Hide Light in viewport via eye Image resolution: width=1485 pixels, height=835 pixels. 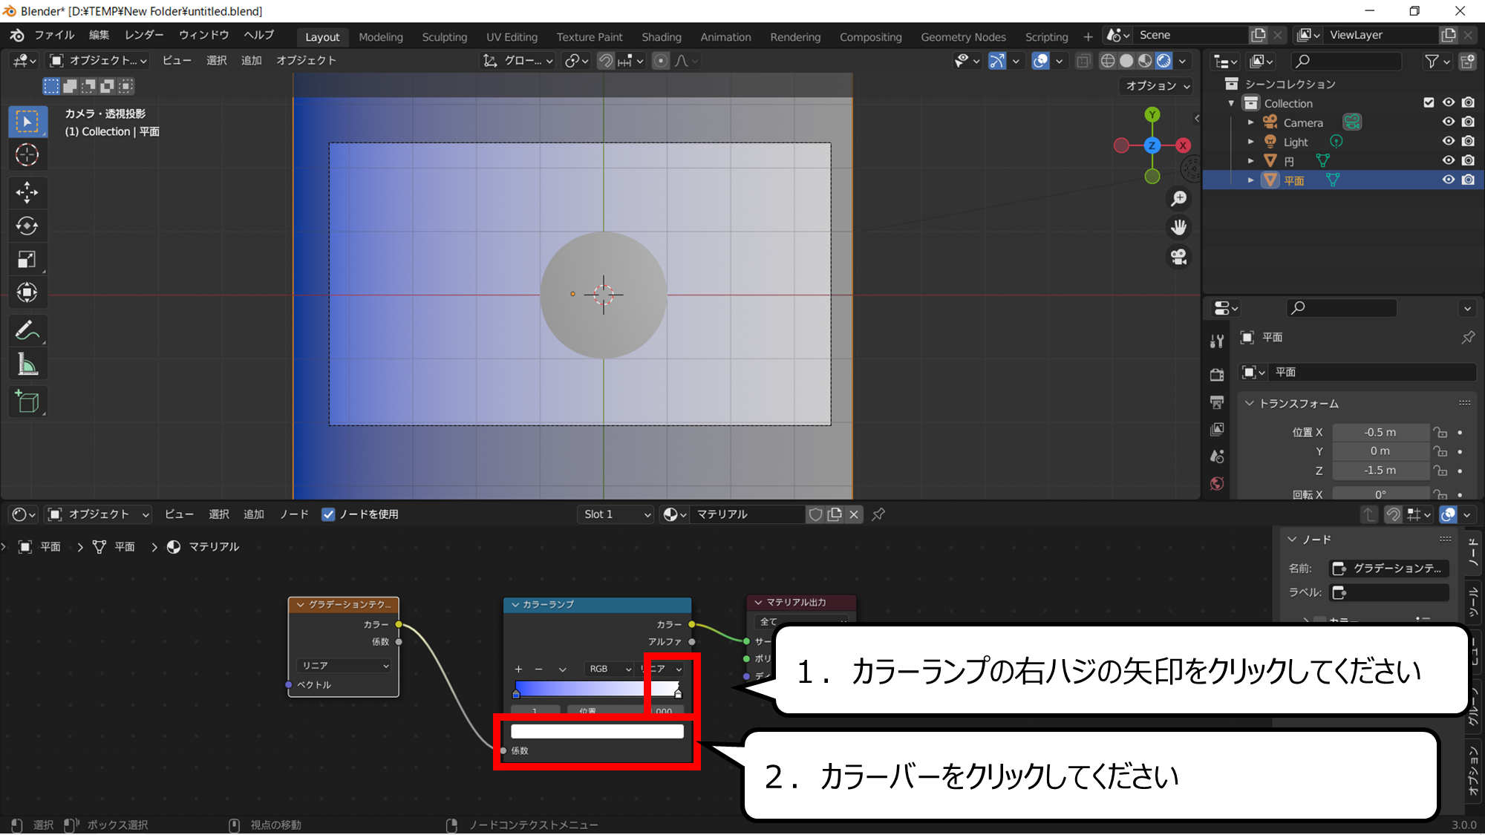pyautogui.click(x=1449, y=141)
